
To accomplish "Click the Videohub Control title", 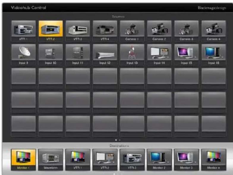I will (x=29, y=8).
